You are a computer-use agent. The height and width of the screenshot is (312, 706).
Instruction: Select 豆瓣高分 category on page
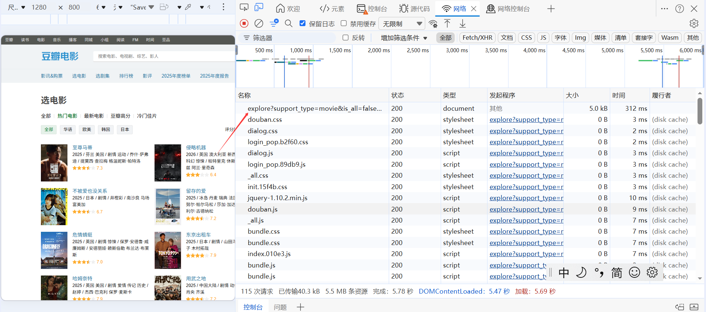120,116
